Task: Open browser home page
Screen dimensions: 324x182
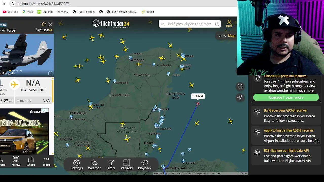Action: coord(3,4)
